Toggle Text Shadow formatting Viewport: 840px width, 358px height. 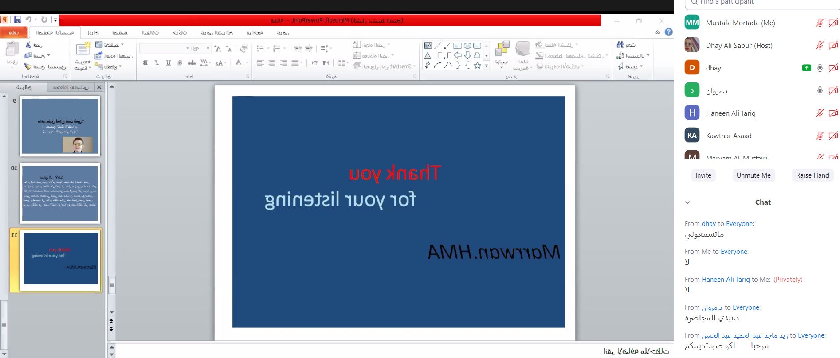tap(180, 63)
